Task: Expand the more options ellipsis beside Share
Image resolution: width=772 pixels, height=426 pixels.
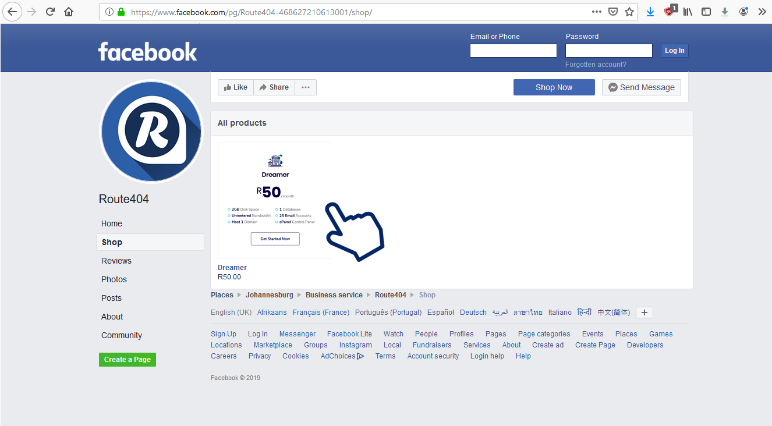Action: coord(306,87)
